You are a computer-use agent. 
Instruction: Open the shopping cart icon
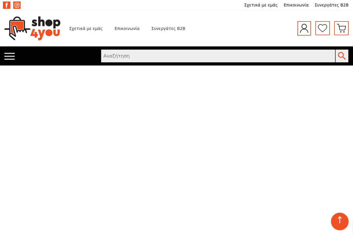click(341, 28)
